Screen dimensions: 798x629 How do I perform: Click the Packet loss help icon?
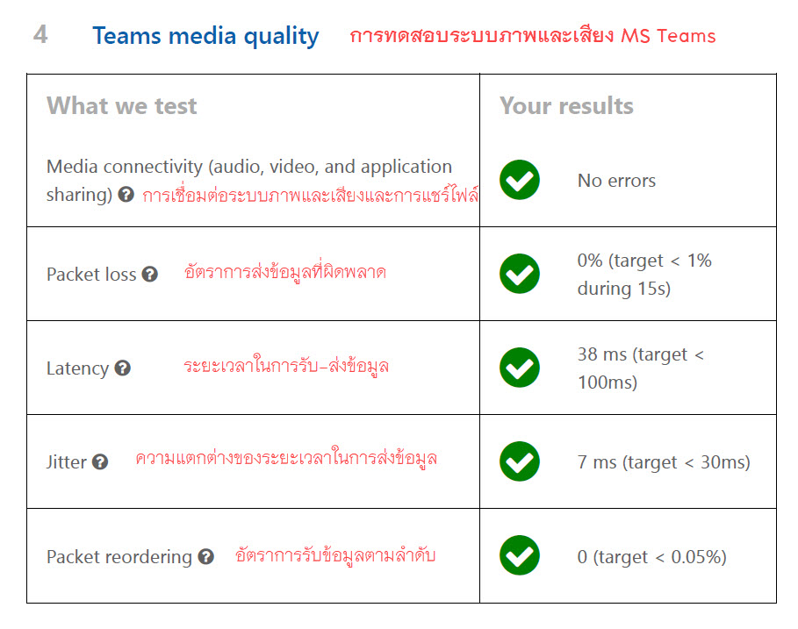pos(150,275)
